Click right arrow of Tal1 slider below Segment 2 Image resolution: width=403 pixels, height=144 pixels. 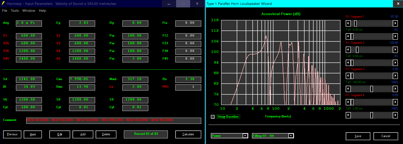point(395,63)
